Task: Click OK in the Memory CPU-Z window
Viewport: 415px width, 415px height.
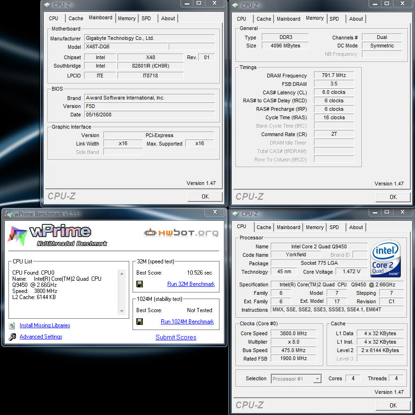Action: [393, 197]
